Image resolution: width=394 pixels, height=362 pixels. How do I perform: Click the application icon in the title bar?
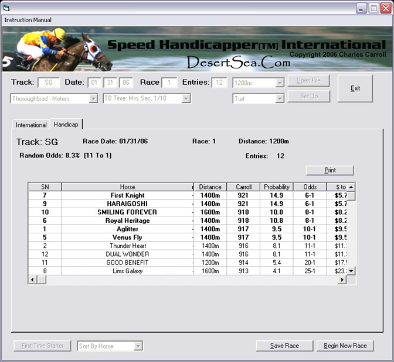(x=6, y=8)
